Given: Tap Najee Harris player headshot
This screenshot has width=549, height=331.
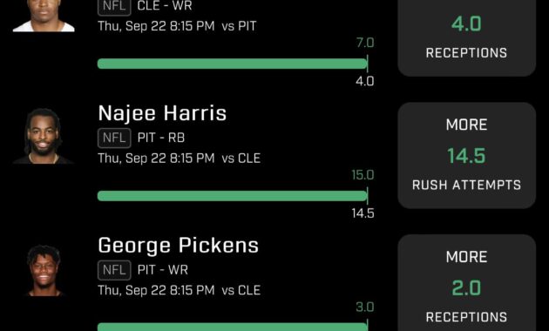Looking at the screenshot, I should coord(43,136).
